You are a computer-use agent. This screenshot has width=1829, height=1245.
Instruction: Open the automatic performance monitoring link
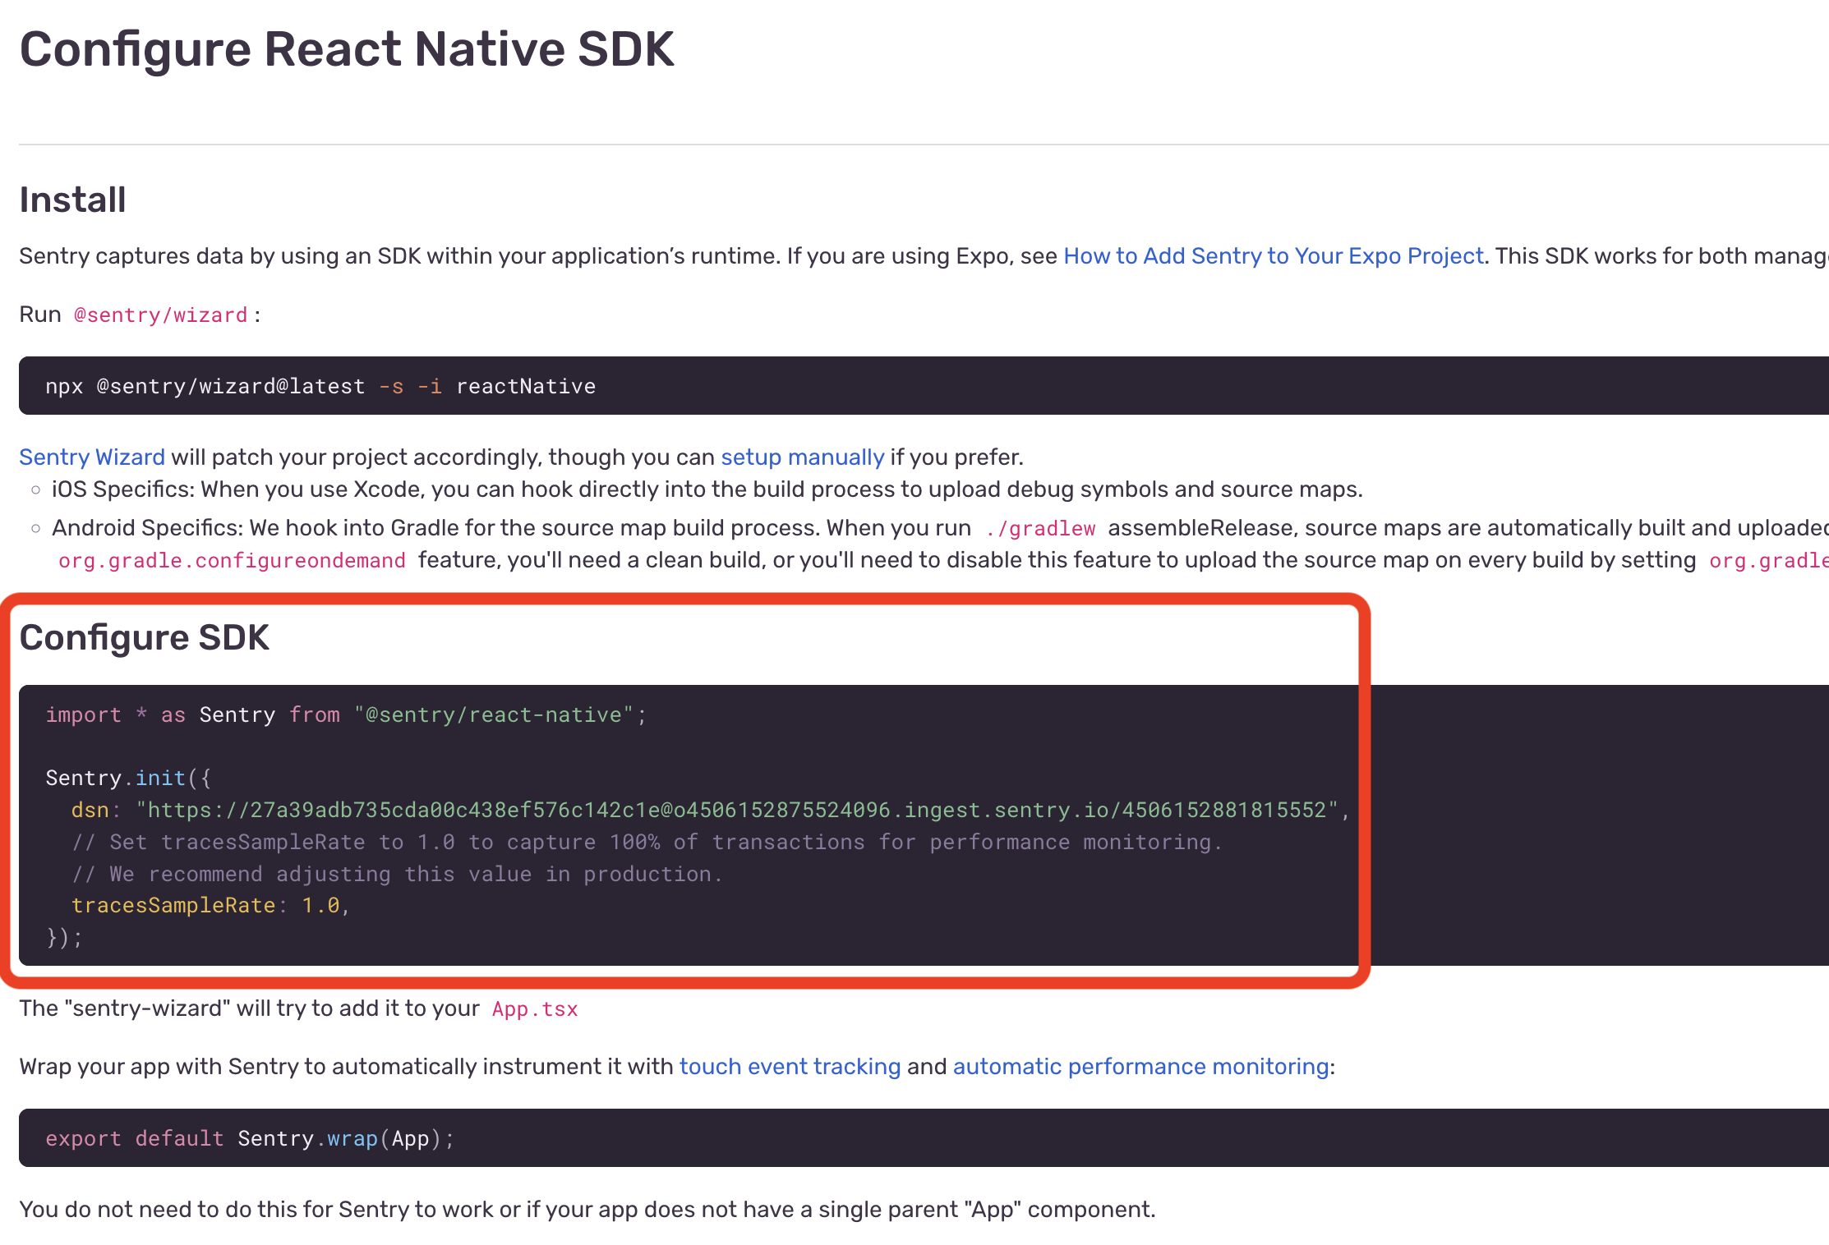point(1141,1067)
